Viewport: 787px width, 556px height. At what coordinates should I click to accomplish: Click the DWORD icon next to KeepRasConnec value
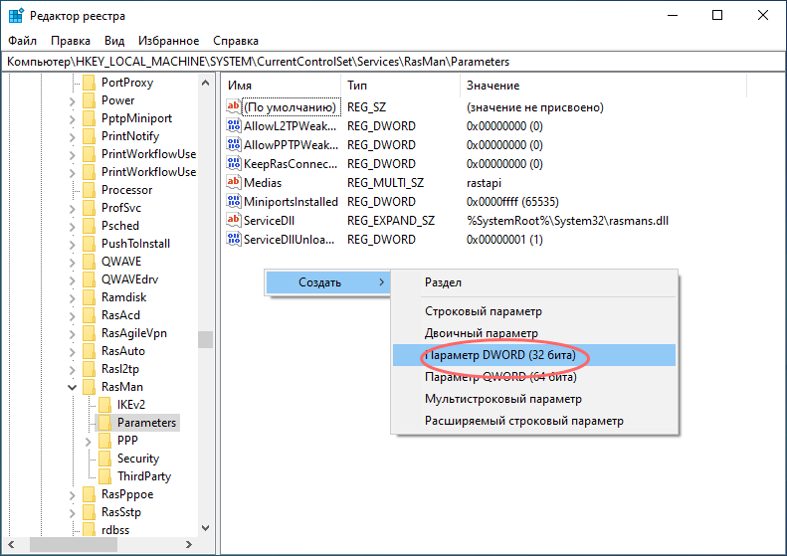click(234, 163)
